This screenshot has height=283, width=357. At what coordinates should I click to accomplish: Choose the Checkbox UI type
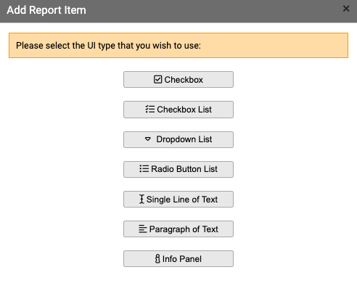click(178, 79)
